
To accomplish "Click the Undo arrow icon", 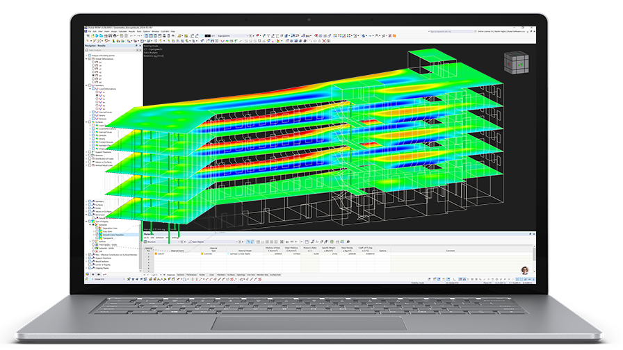I will (131, 35).
